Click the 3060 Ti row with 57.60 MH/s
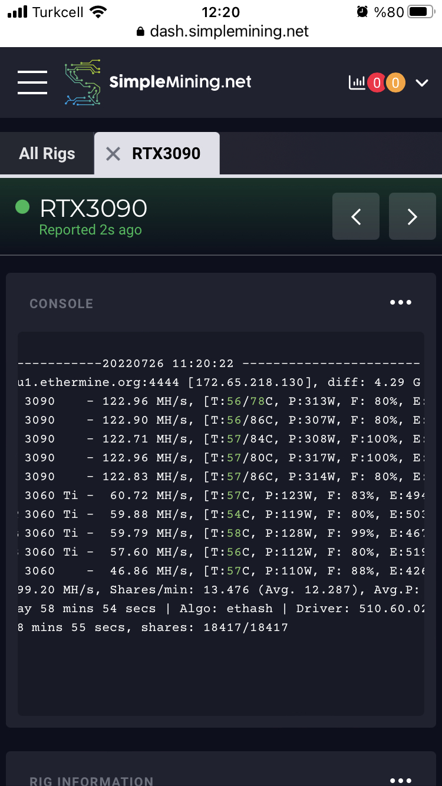The width and height of the screenshot is (442, 786). point(221,552)
